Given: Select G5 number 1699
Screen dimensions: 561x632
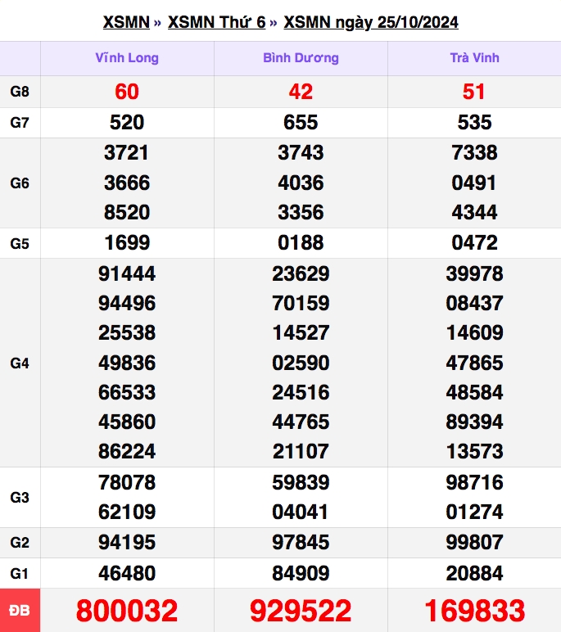Looking at the screenshot, I should coord(127,242).
